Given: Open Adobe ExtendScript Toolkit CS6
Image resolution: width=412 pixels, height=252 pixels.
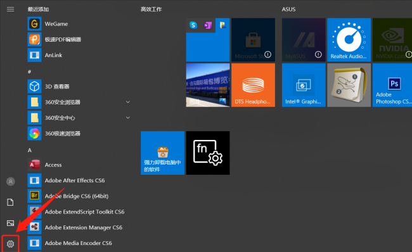Looking at the screenshot, I should coord(79,212).
